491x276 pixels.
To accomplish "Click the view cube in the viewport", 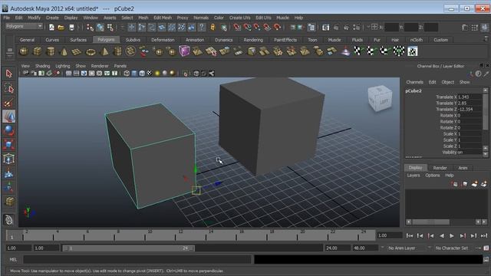I will click(x=380, y=98).
